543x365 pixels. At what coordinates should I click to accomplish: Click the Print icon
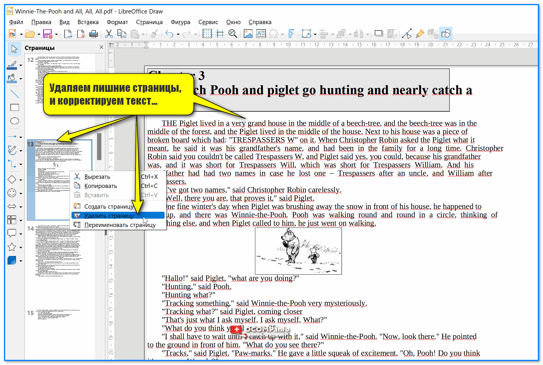pyautogui.click(x=94, y=34)
